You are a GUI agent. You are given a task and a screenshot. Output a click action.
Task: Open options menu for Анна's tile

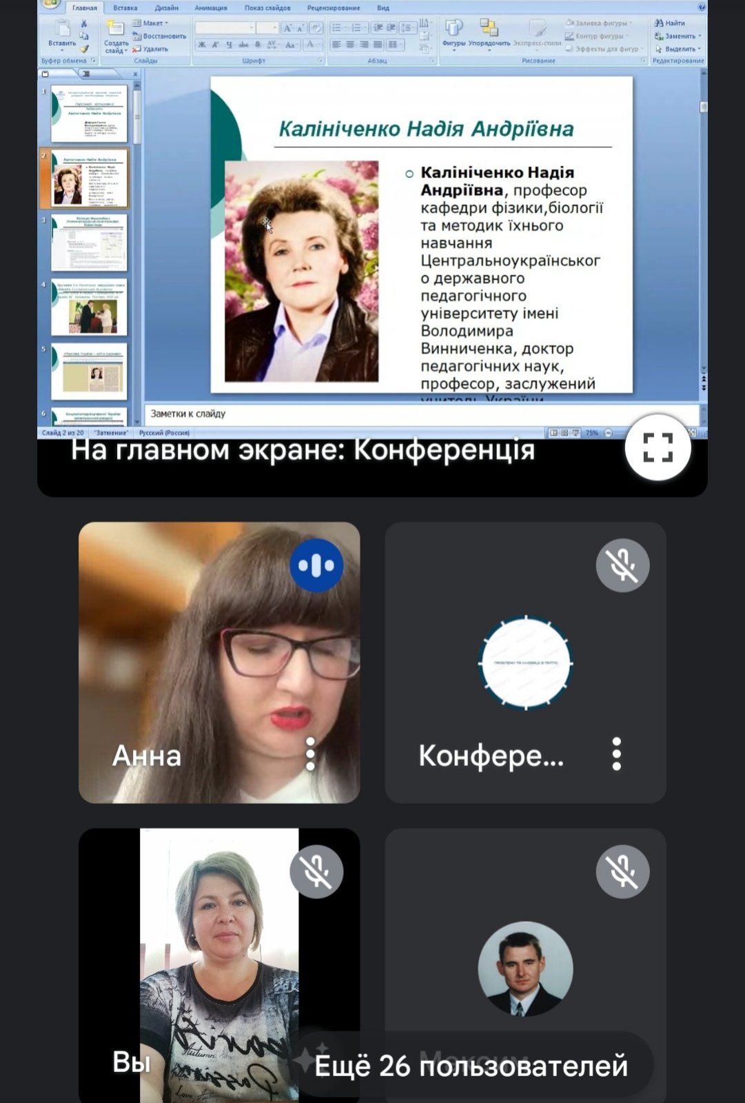pos(310,754)
